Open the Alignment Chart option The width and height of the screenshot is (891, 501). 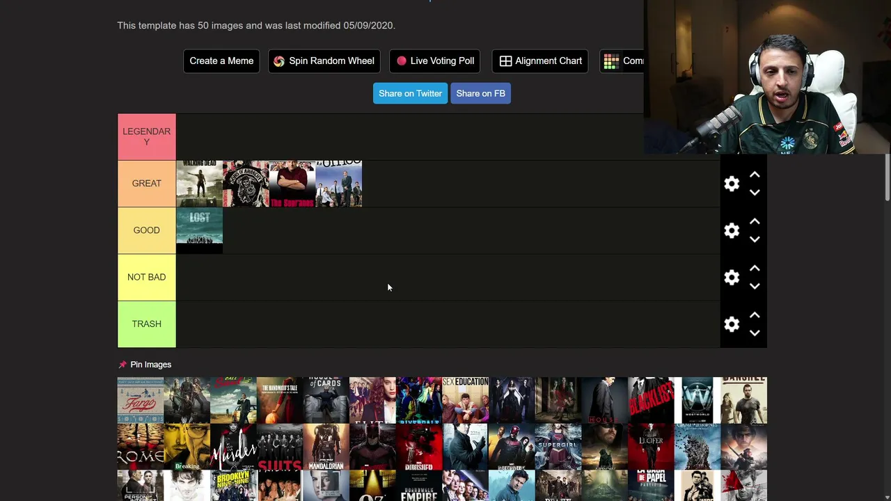[540, 61]
